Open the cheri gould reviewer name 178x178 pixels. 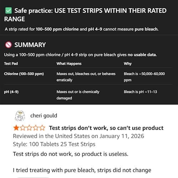tap(44, 116)
